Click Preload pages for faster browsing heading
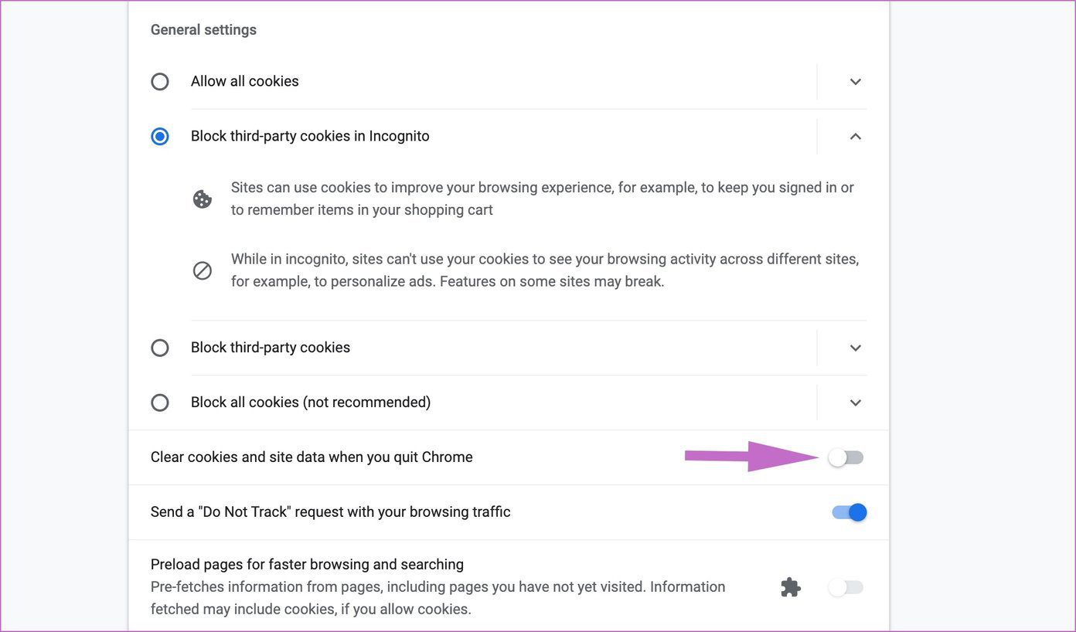Viewport: 1076px width, 632px height. [x=307, y=564]
